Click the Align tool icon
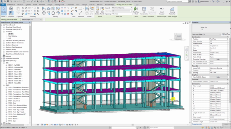231x129 pixels. tap(44, 9)
